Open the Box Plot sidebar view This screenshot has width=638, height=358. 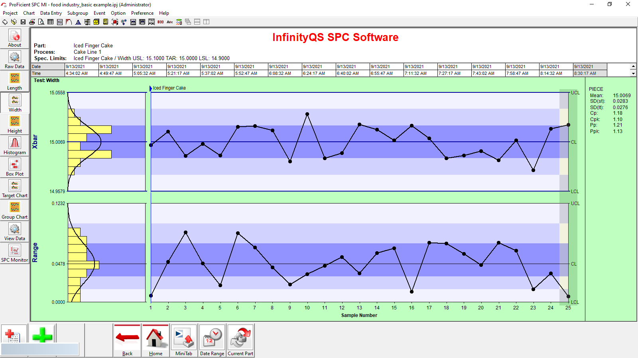15,167
